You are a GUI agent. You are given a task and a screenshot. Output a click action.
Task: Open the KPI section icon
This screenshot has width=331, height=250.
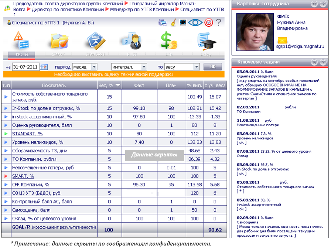coord(21,40)
